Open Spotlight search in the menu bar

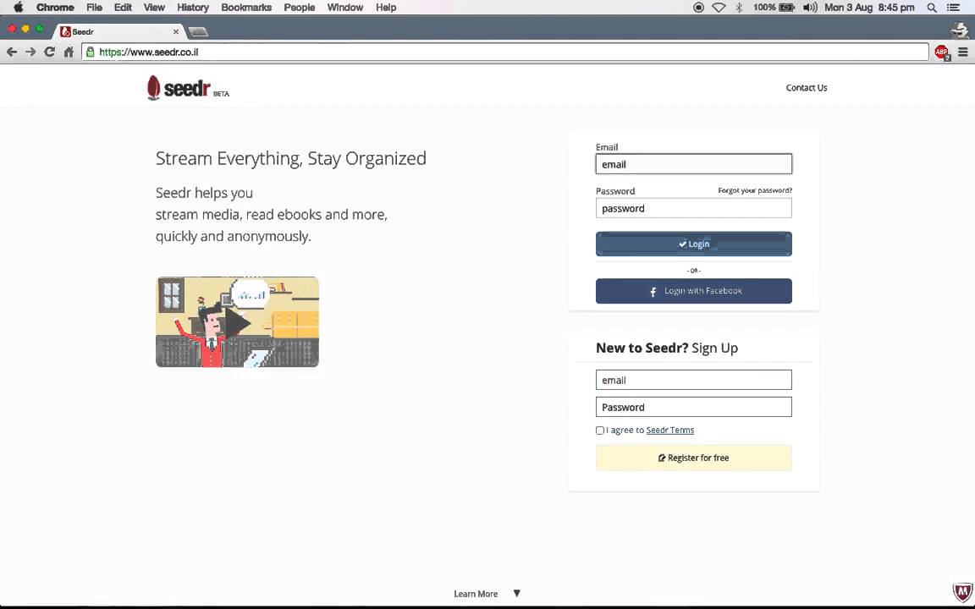932,8
